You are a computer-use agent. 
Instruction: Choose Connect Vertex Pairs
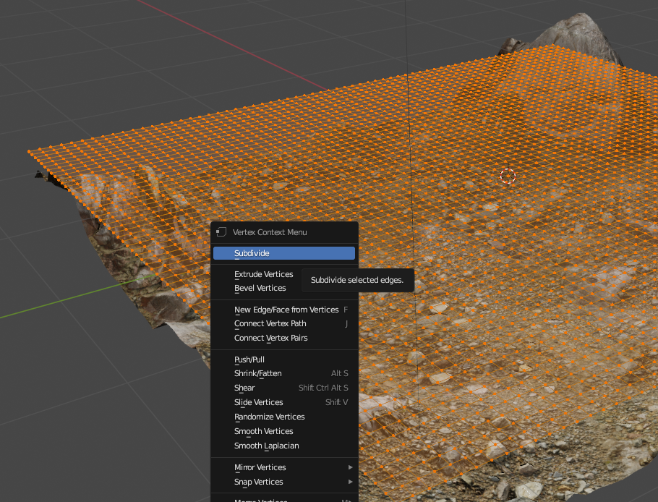284,338
